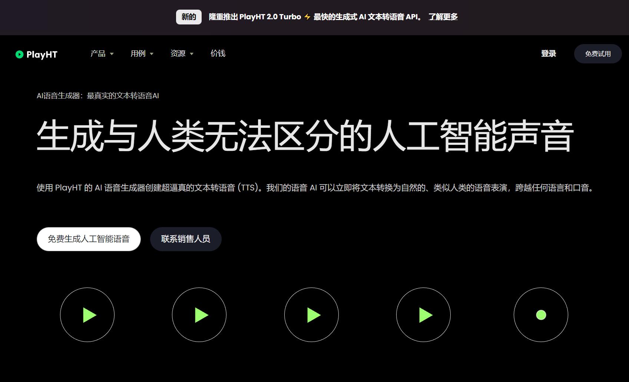
Task: Click the 隆重推出 PlayHT 2.0 Turbo text
Action: [x=255, y=17]
